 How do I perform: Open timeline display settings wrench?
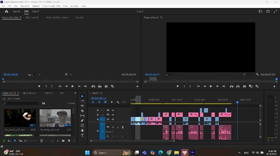118,102
